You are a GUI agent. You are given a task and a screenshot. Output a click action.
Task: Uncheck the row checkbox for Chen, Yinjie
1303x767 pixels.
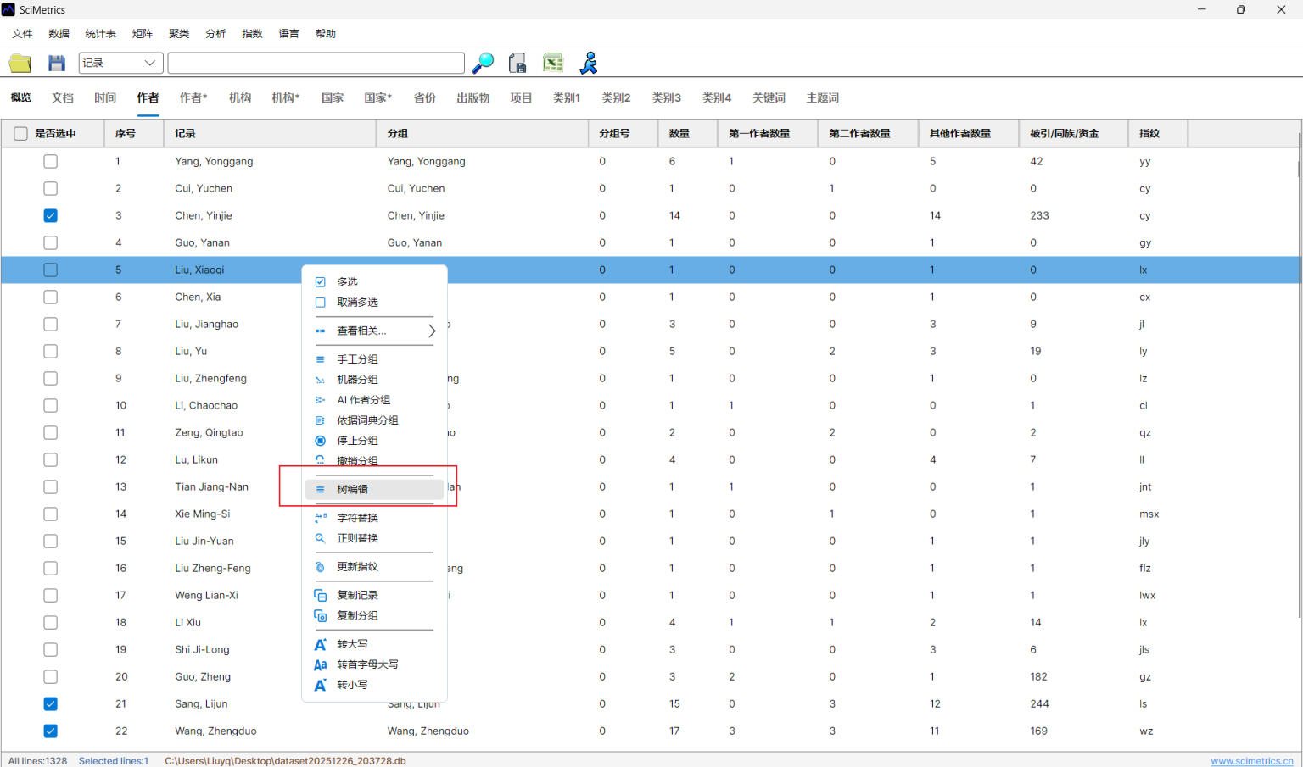click(x=50, y=215)
